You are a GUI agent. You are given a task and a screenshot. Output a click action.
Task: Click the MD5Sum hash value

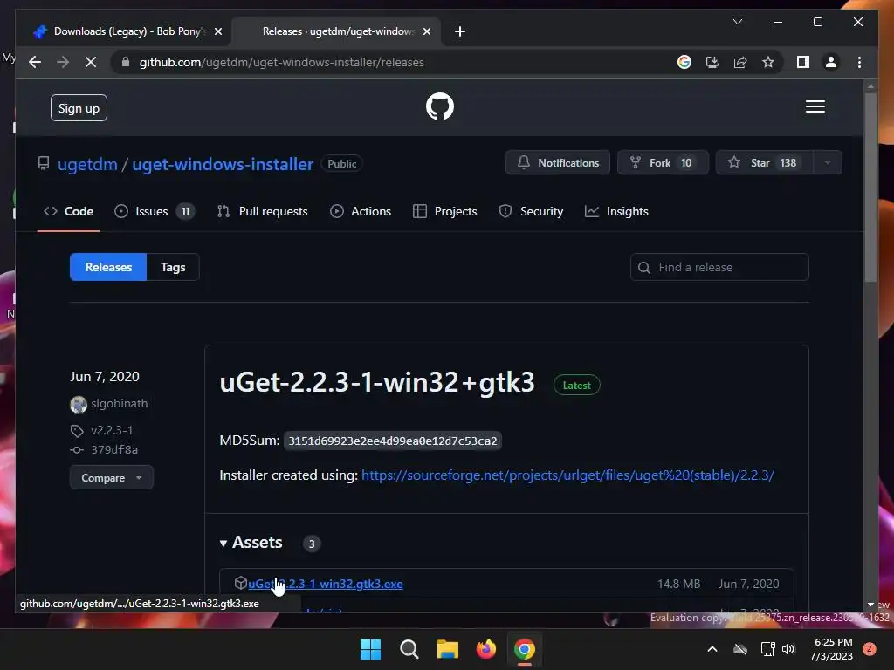(392, 441)
